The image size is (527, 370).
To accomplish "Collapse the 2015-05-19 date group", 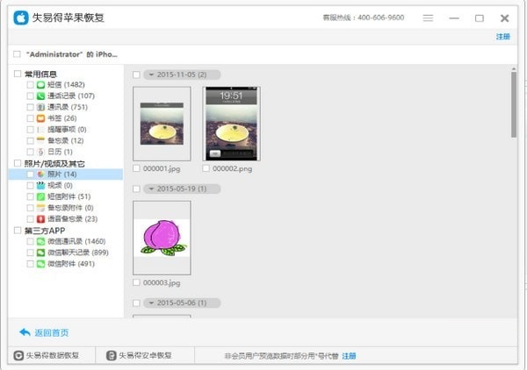I will [x=149, y=189].
